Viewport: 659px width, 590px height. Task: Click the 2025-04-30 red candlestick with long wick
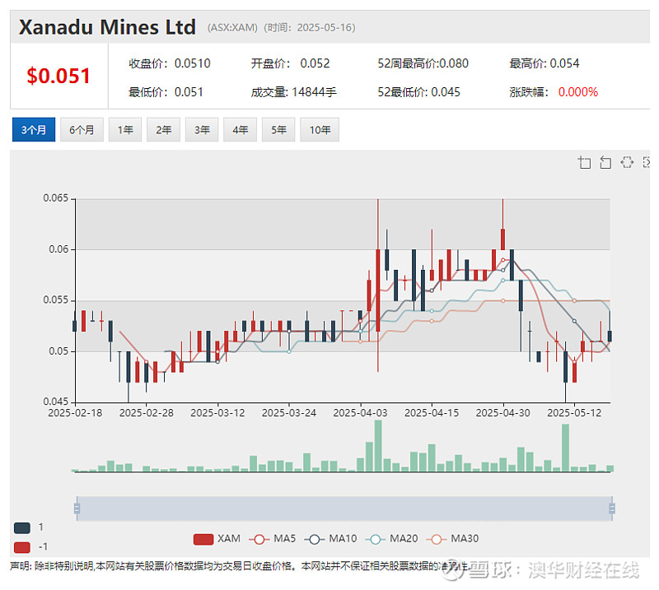coord(502,239)
